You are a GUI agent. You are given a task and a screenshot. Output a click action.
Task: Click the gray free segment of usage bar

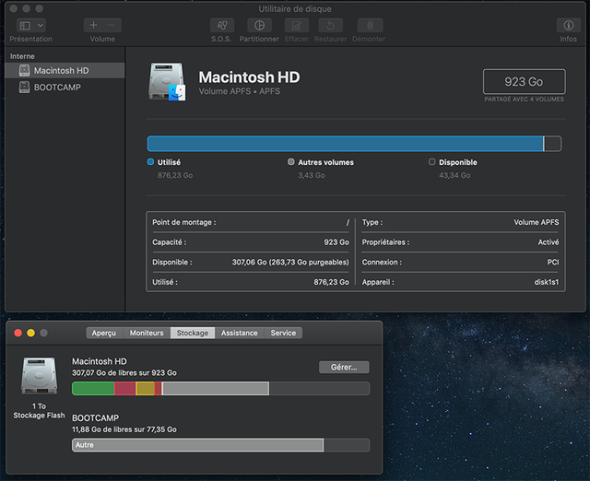coord(553,144)
